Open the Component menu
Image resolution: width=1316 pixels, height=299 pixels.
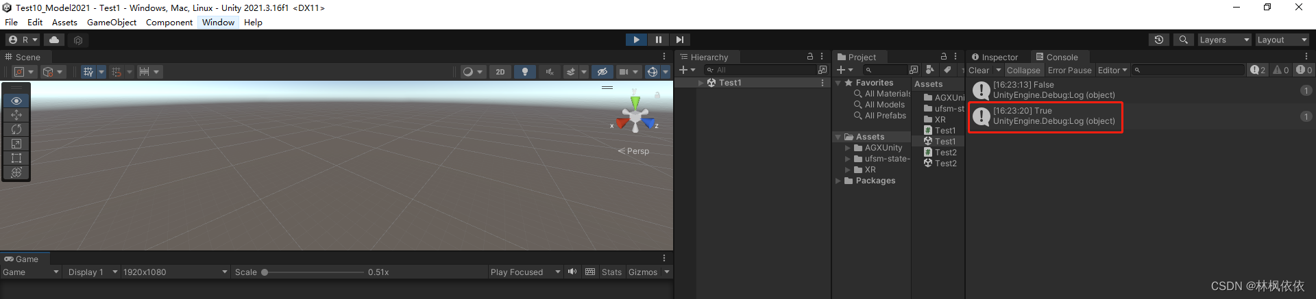pos(169,22)
